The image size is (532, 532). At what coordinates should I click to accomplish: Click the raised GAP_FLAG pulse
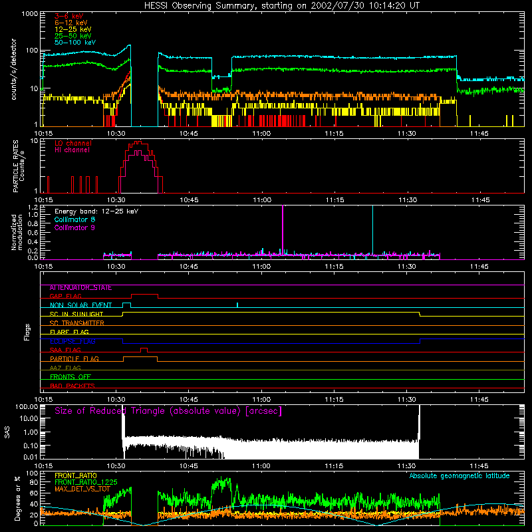[144, 296]
